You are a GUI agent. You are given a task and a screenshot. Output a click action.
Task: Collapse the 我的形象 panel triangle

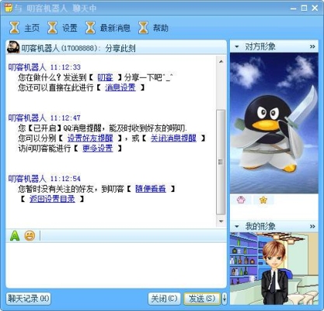236,226
